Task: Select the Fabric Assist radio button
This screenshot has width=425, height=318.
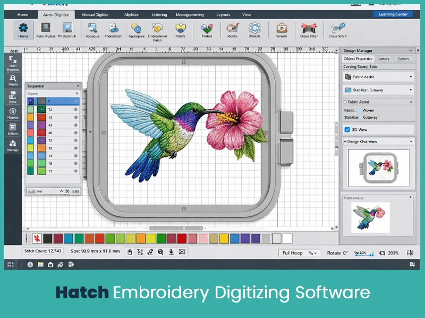Action: [345, 102]
